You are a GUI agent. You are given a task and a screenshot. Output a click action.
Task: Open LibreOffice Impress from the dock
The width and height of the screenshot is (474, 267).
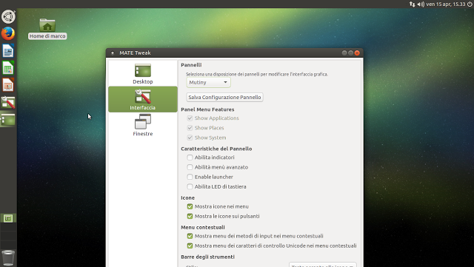click(8, 85)
